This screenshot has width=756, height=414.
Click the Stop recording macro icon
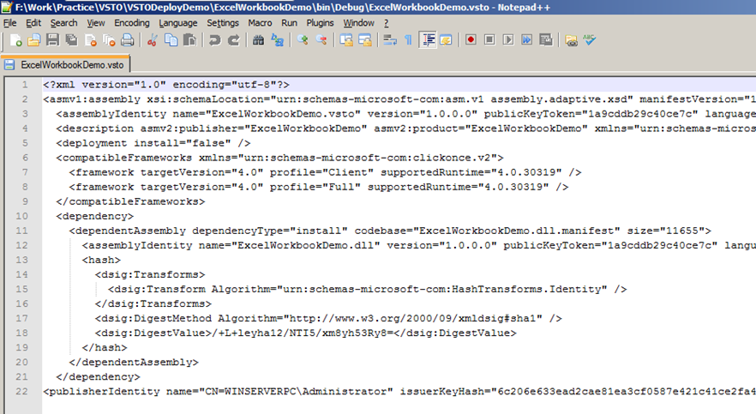489,40
